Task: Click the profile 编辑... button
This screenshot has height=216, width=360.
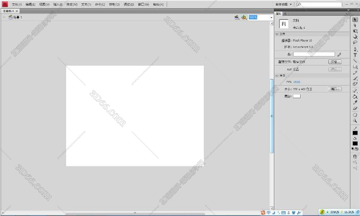Action: point(335,62)
